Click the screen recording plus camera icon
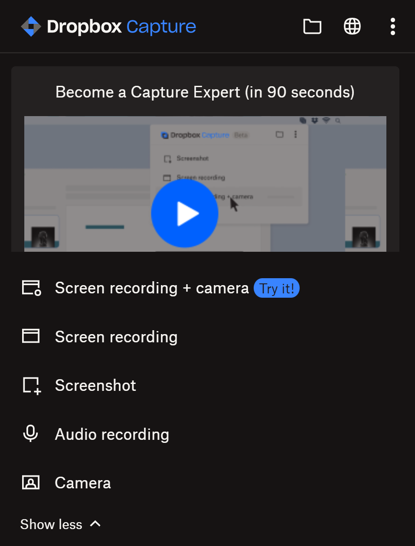Screen dimensions: 415x546 (31, 288)
